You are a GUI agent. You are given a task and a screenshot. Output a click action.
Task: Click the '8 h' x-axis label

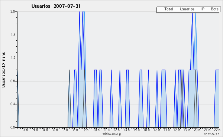75,130
